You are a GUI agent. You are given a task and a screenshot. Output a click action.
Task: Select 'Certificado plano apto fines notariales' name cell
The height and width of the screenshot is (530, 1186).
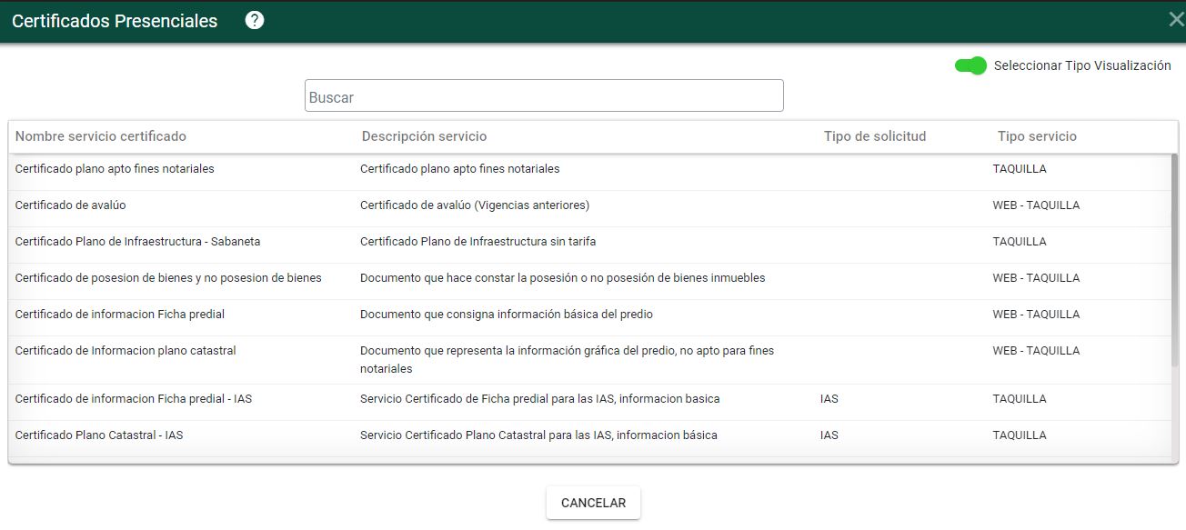point(115,169)
